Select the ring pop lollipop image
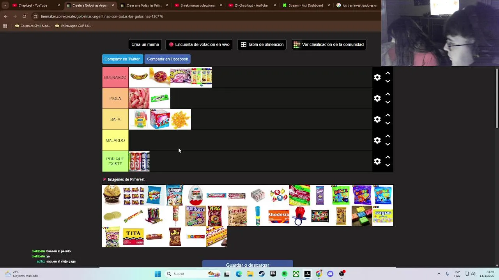The height and width of the screenshot is (280, 499). 299,216
